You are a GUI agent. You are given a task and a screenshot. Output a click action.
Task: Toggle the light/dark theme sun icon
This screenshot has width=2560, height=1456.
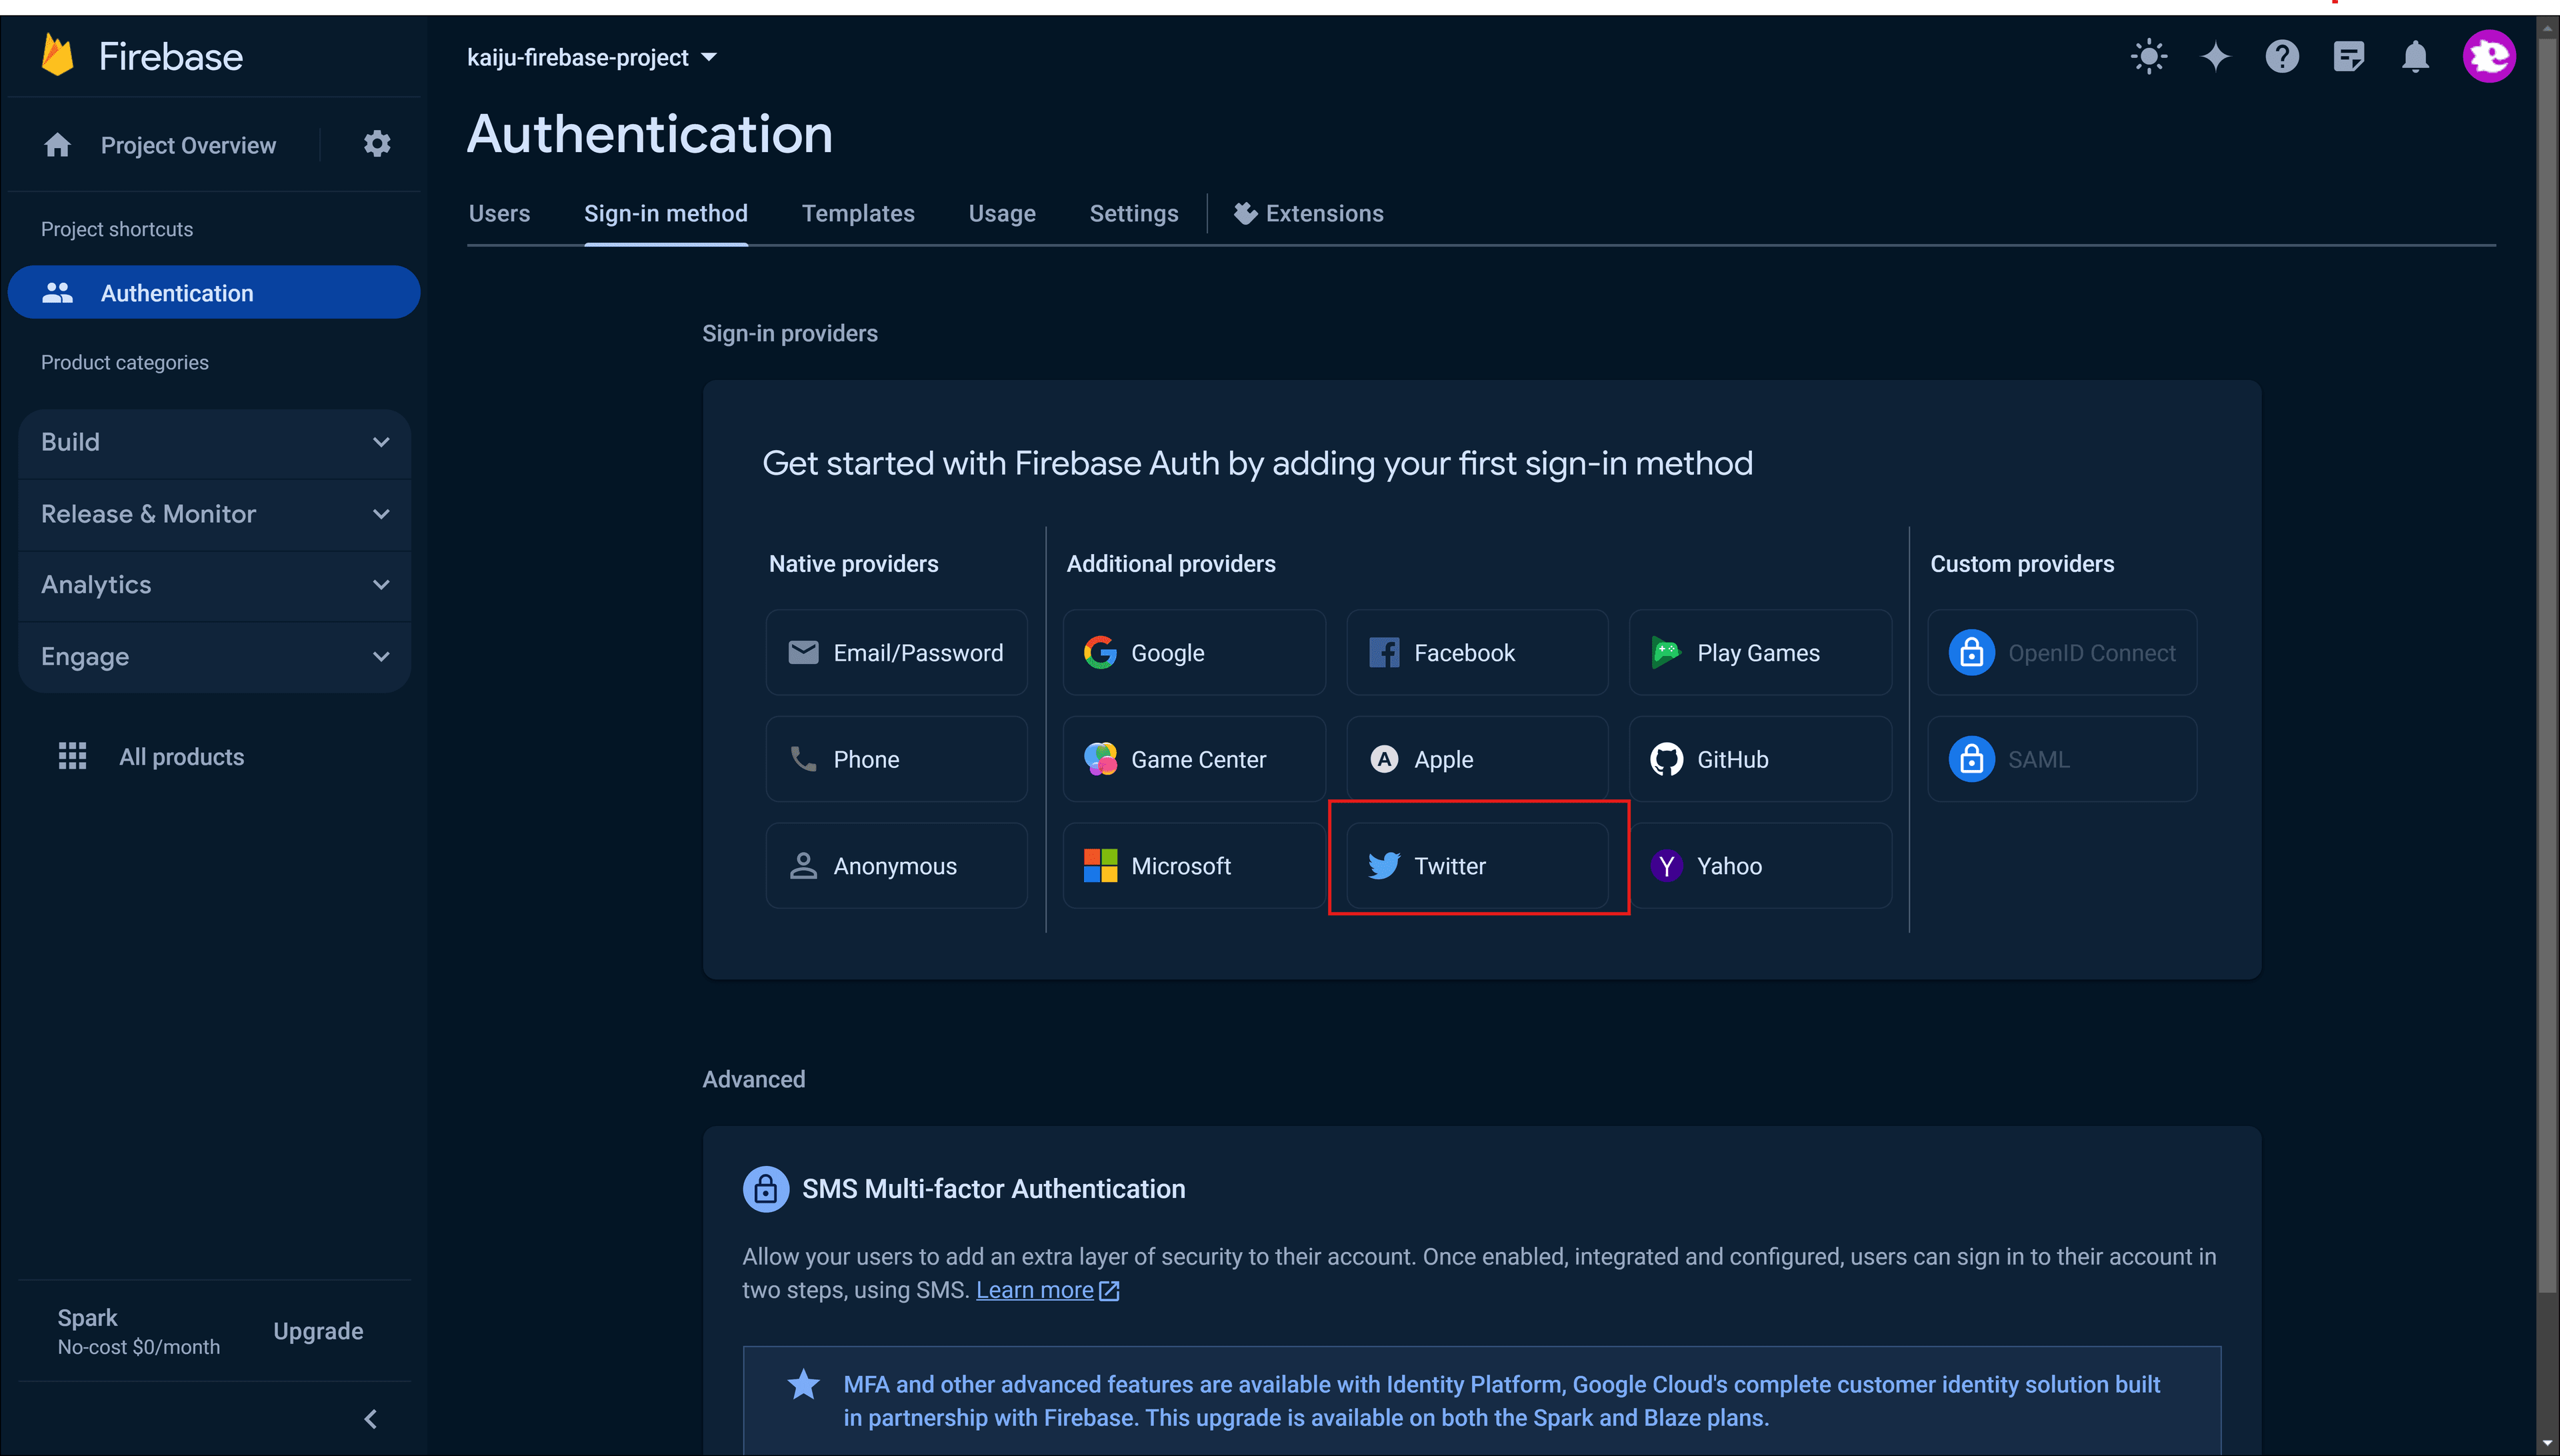[x=2148, y=56]
